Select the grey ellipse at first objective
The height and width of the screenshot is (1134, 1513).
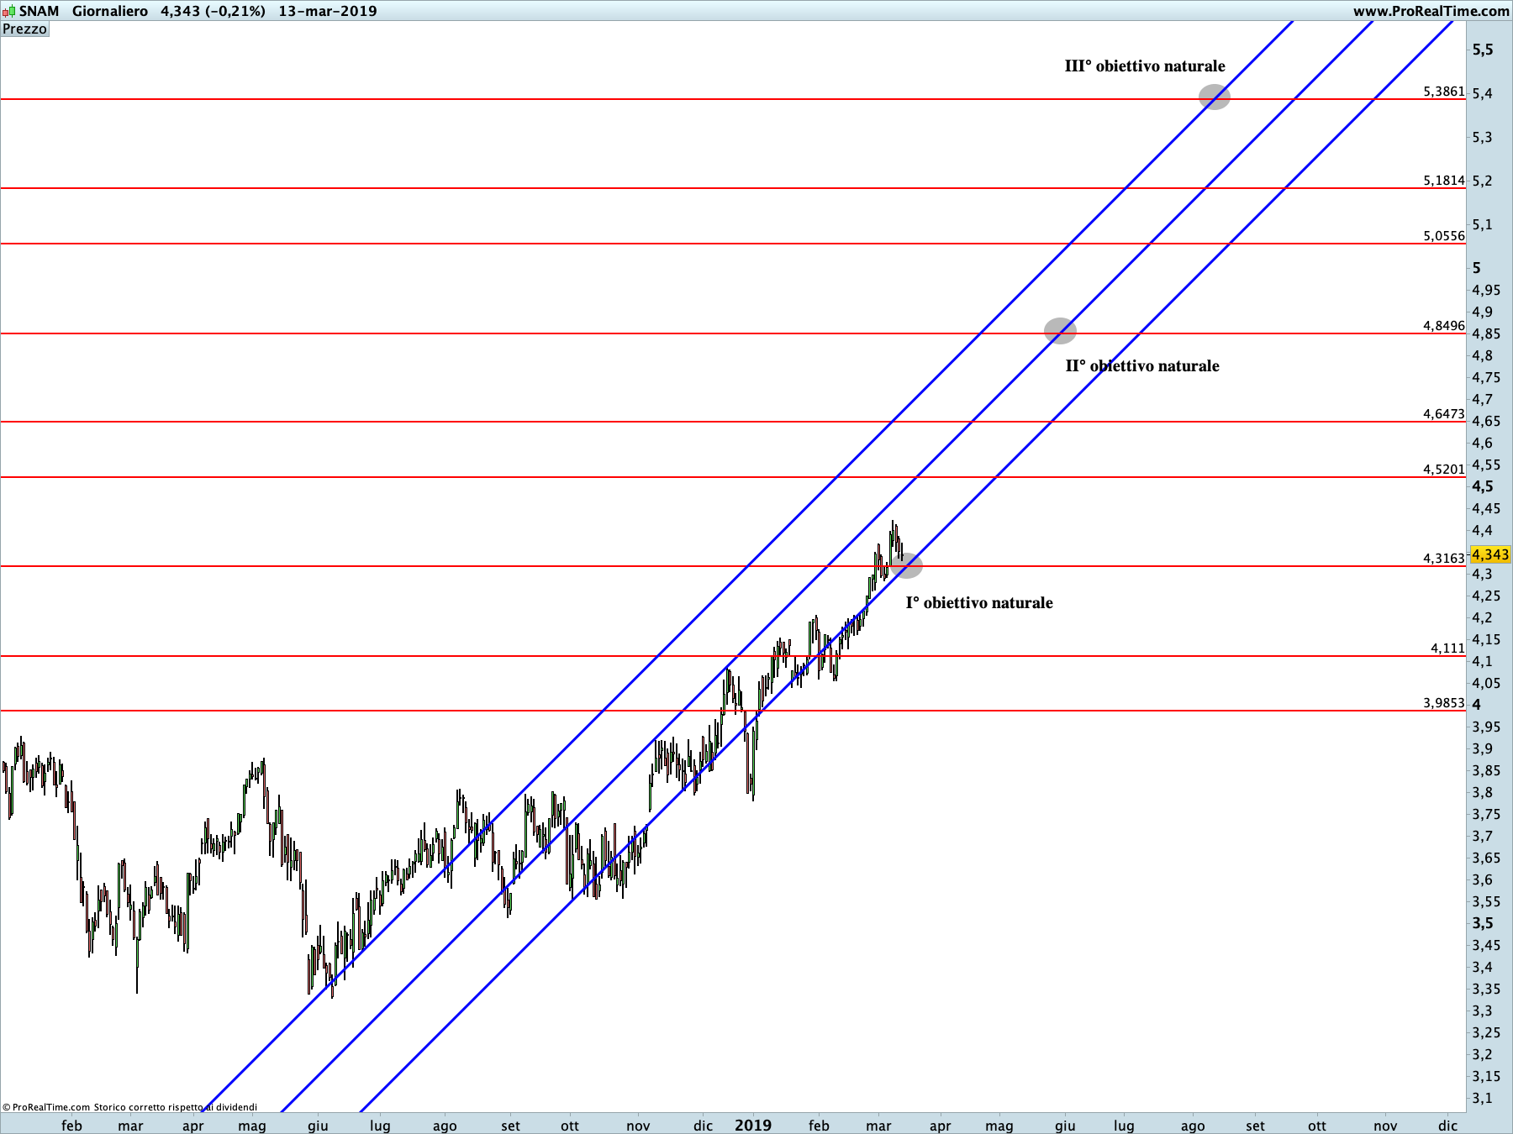[x=907, y=565]
